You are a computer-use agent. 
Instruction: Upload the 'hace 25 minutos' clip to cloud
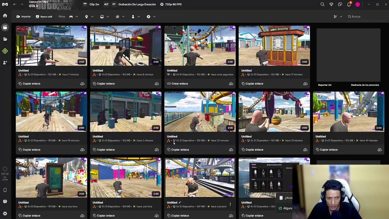[231, 150]
